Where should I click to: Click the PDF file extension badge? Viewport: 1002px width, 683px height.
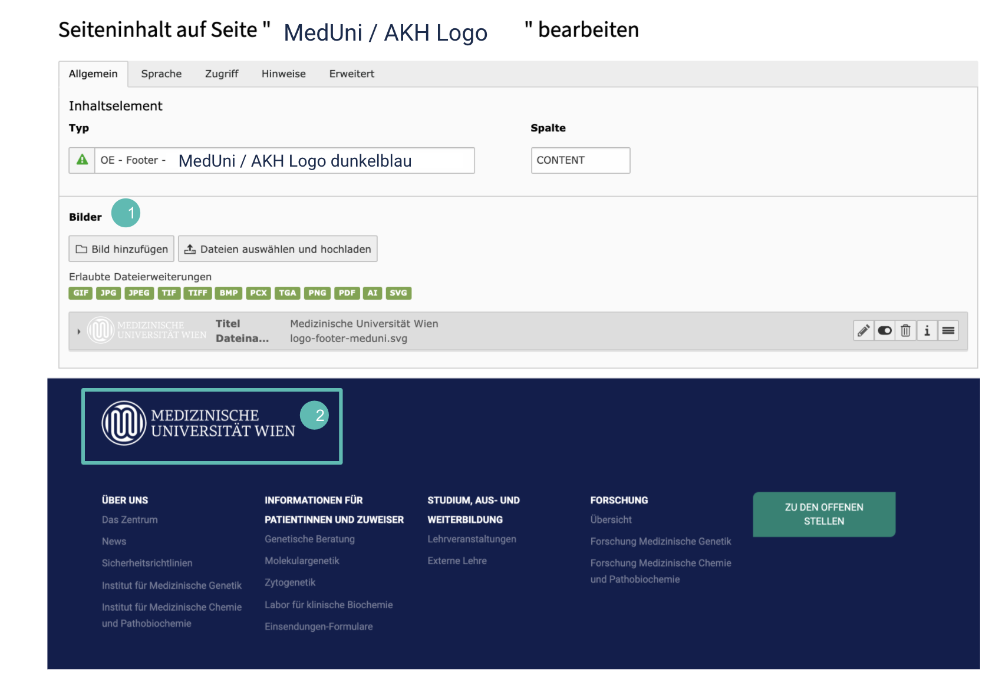coord(347,293)
